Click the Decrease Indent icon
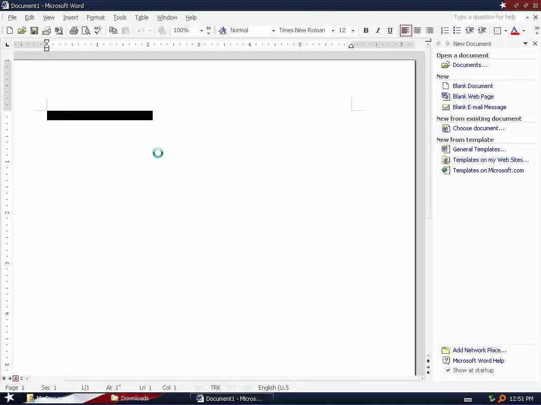541x405 pixels. 469,31
